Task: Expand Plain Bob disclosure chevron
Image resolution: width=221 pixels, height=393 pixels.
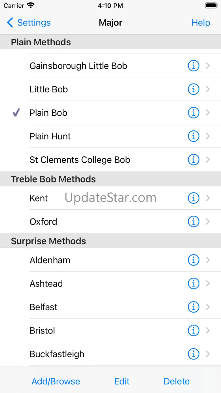Action: pyautogui.click(x=208, y=113)
